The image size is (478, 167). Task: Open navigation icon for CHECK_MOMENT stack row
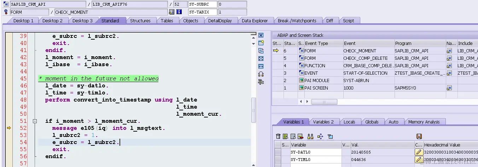pos(449,51)
